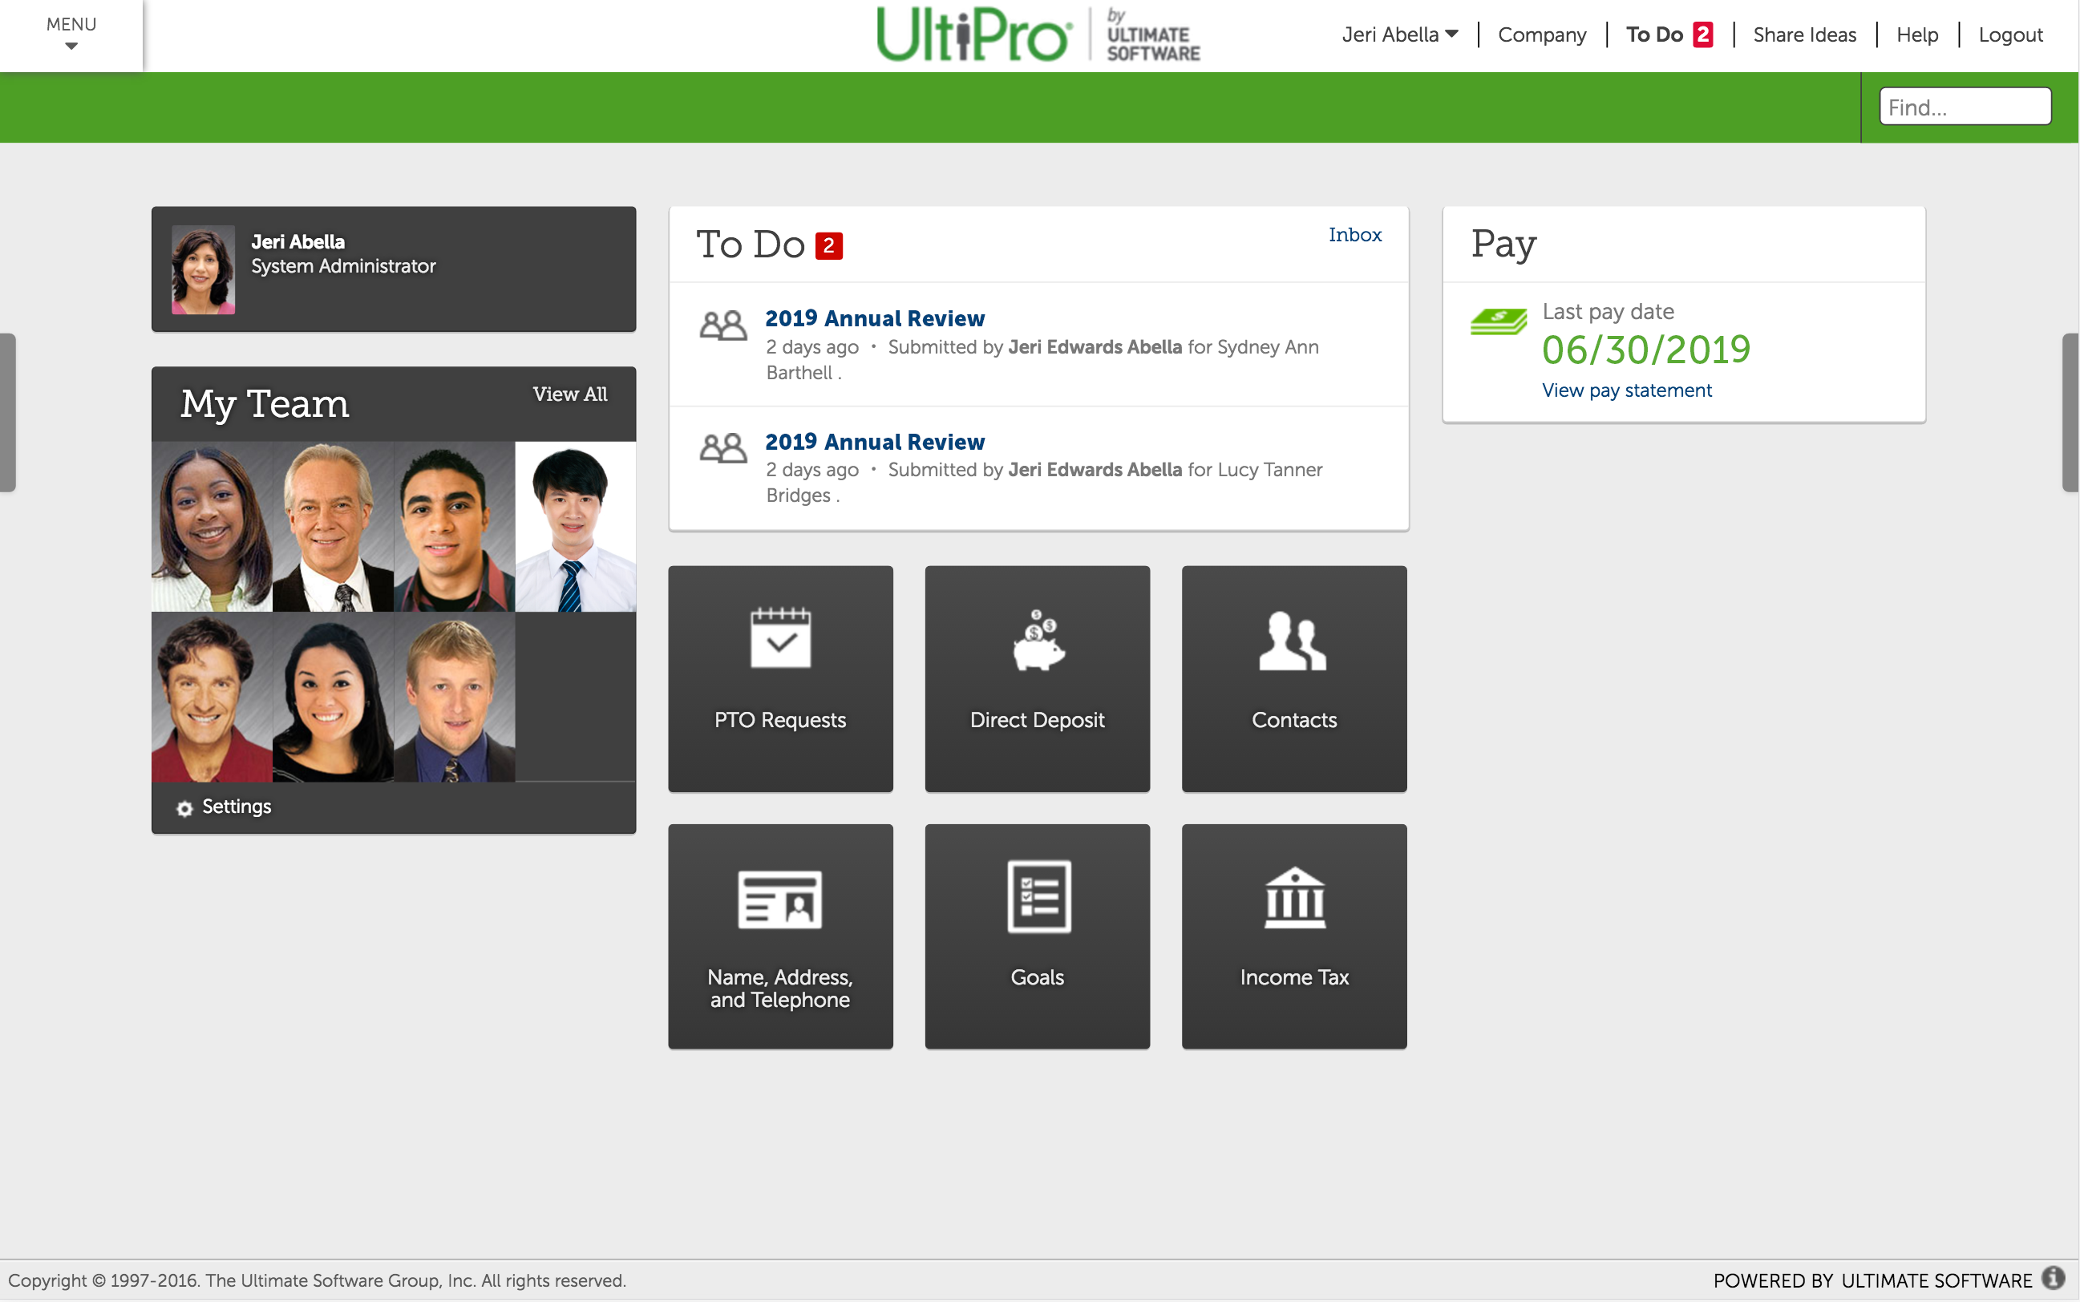
Task: Open the Contacts people tile
Action: 1293,677
